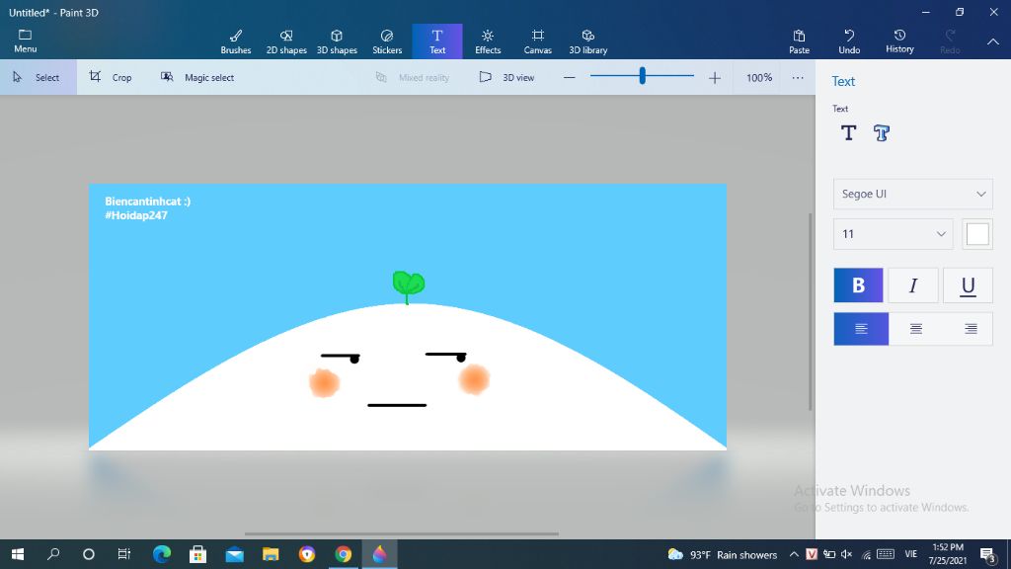
Task: Switch to Paint 3D taskbar icon
Action: coord(379,554)
